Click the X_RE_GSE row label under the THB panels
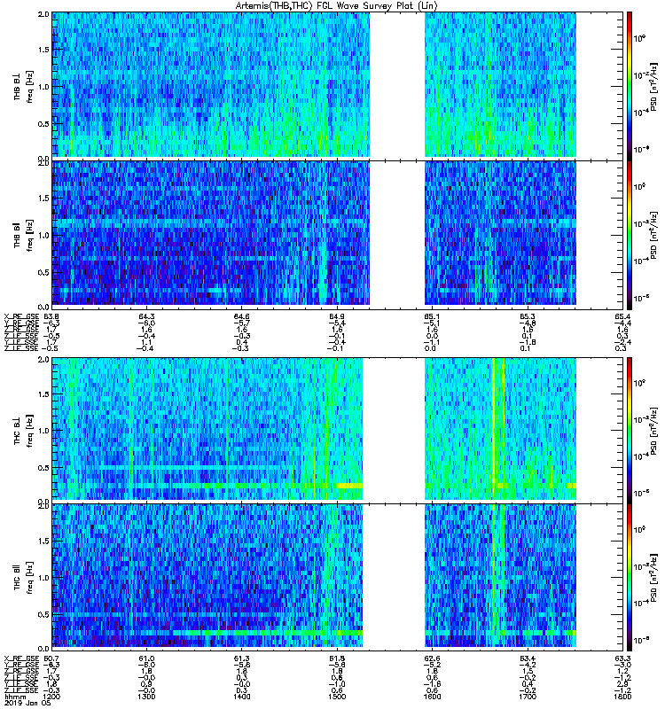 pyautogui.click(x=21, y=316)
